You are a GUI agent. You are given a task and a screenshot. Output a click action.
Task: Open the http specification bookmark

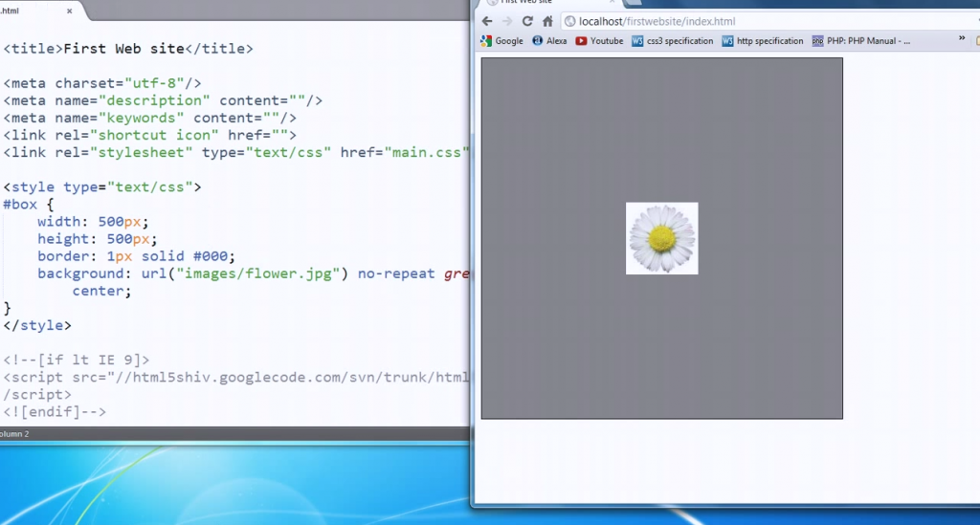[763, 41]
